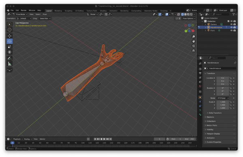The width and height of the screenshot is (243, 157).
Task: Click the zoom view magnifier icon
Action: pos(194,37)
